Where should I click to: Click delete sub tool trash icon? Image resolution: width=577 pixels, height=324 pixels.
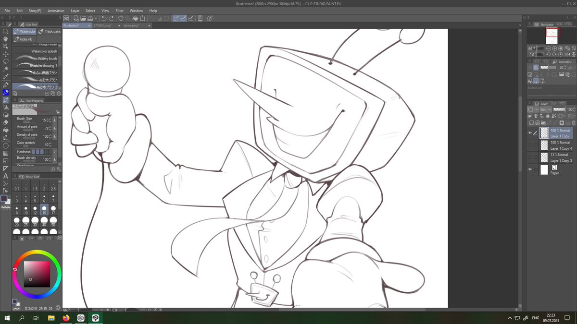(59, 94)
